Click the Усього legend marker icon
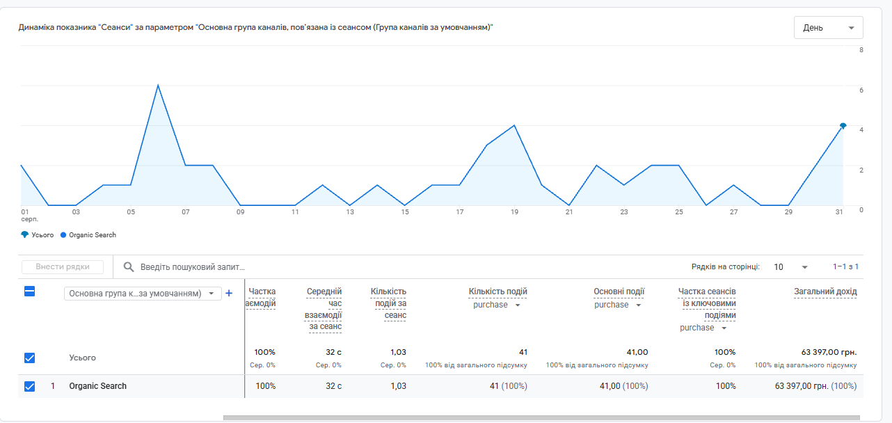Viewport: 892px width, 423px height. coord(25,235)
